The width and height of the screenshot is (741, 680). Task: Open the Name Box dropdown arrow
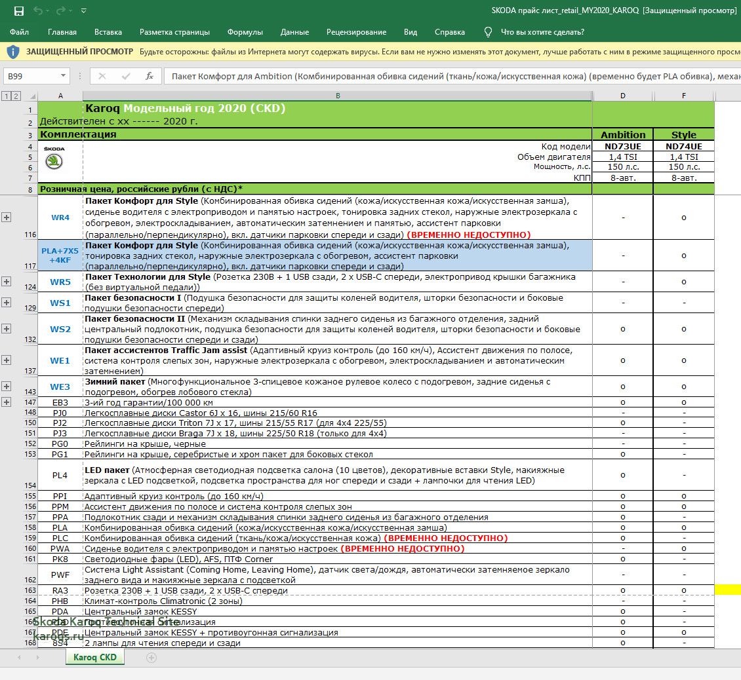[63, 76]
